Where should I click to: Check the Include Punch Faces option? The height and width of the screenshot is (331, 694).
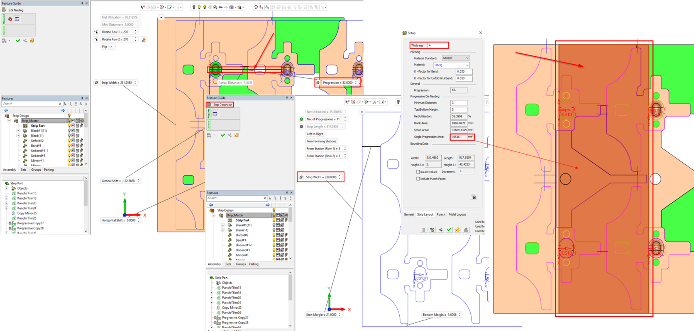click(418, 179)
